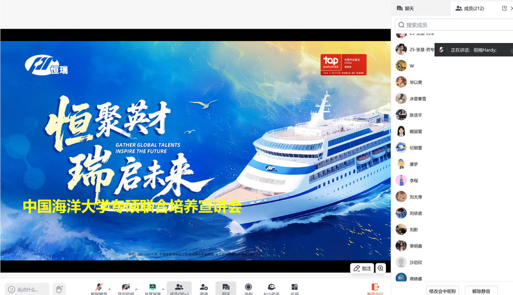Unmute microphone via toolbar mic icon
Screen dimensions: 513x295
[99, 288]
